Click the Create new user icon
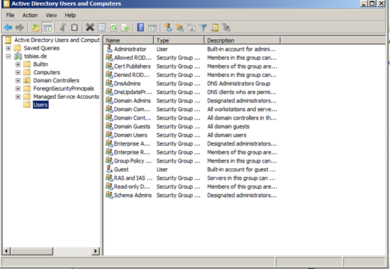Viewport: 390px width, 269px height. (168, 27)
